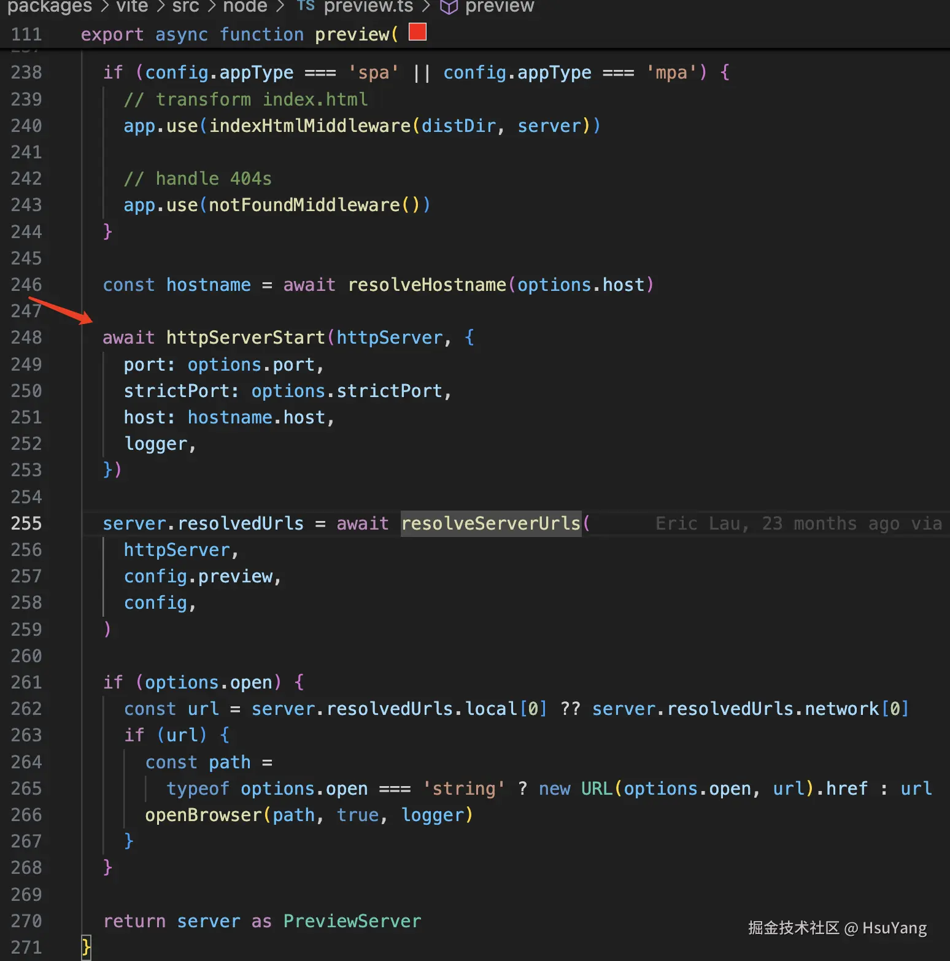Click highlighted 'resolveServerUrls' on line 255
950x961 pixels.
tap(491, 523)
